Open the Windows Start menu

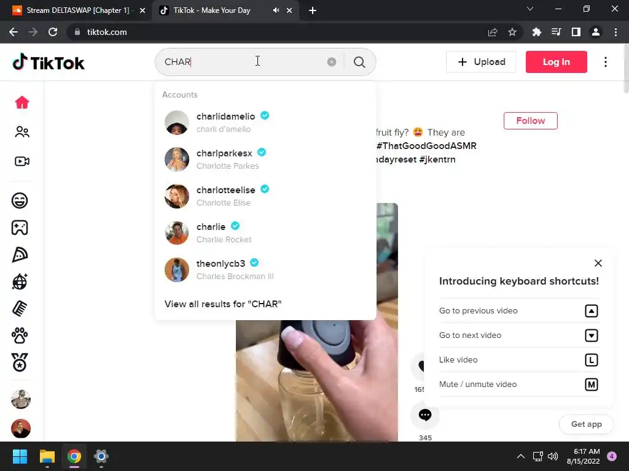[20, 456]
